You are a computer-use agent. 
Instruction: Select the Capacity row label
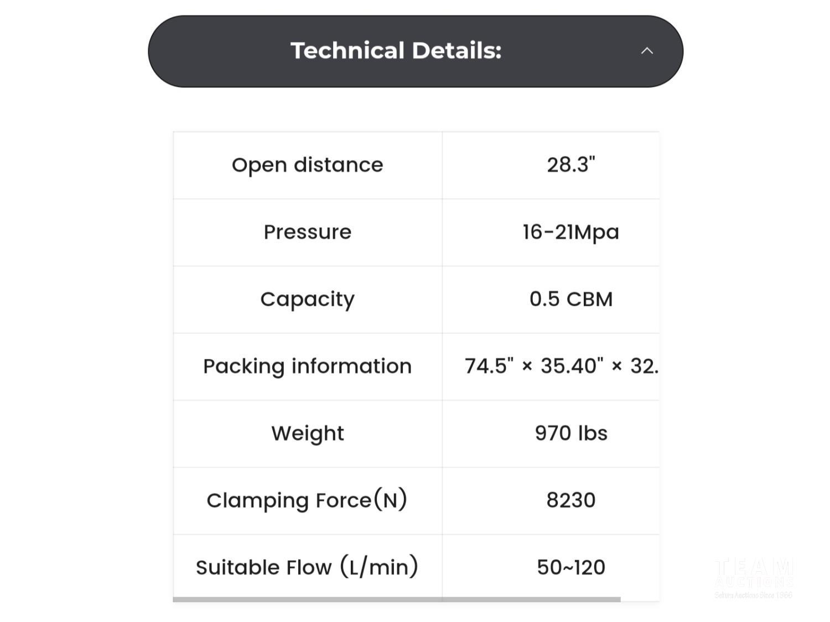307,299
